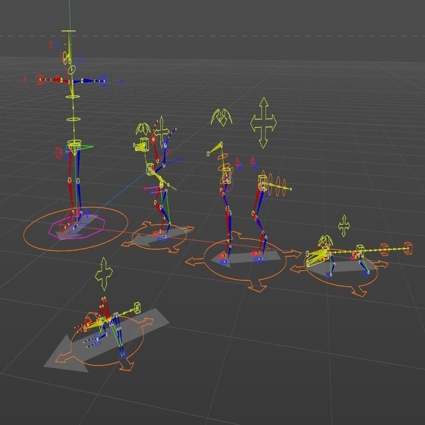Select the wing-shaped yellow control above the central rig

tap(221, 117)
